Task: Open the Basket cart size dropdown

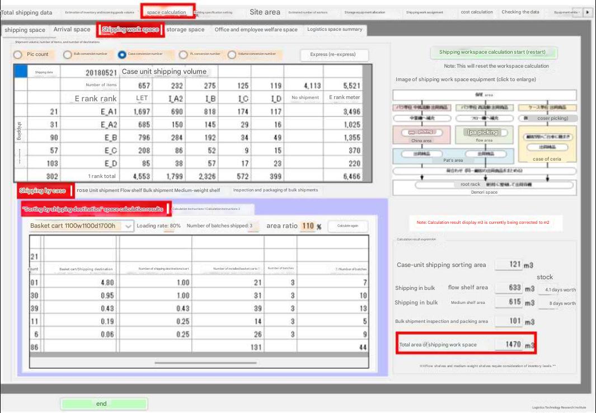Action: tap(128, 226)
